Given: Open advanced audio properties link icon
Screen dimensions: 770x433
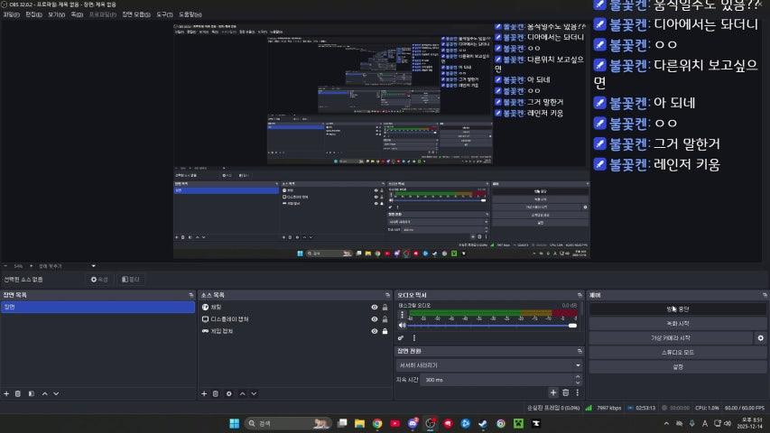Looking at the screenshot, I should 401,337.
